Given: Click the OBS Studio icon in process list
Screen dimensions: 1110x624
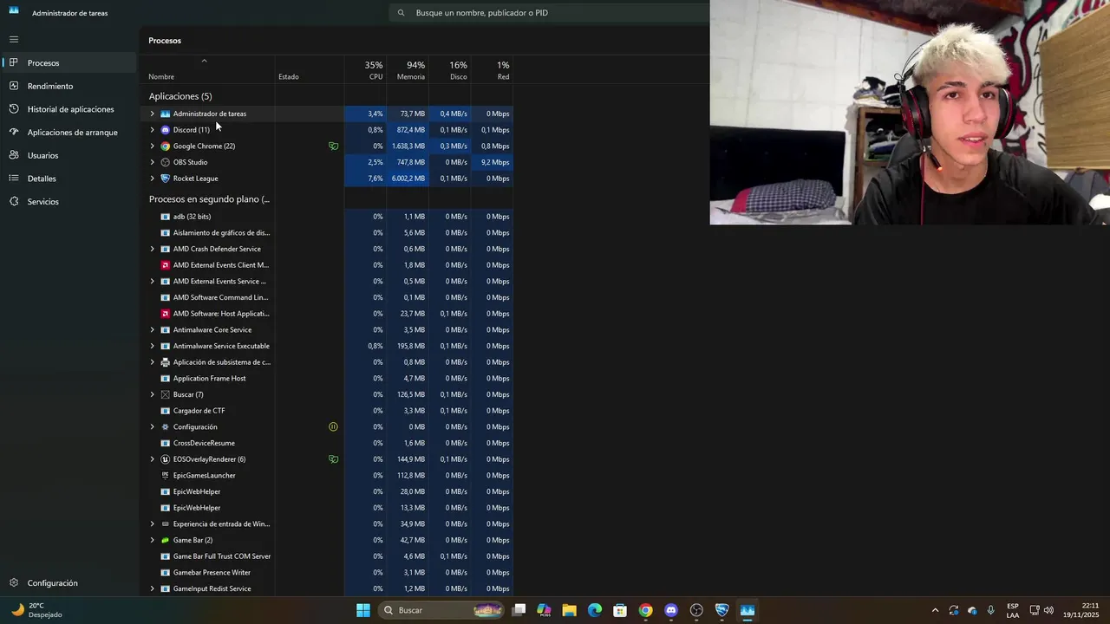Looking at the screenshot, I should coord(166,162).
